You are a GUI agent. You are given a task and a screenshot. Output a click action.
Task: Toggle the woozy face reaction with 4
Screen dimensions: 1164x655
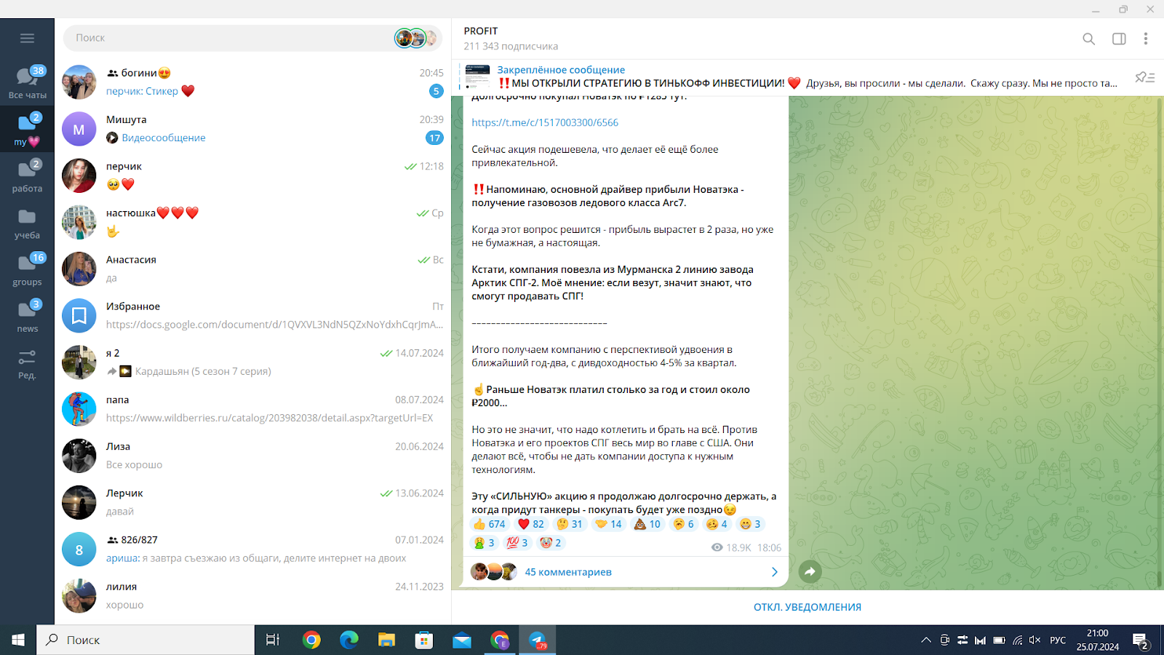(x=717, y=524)
